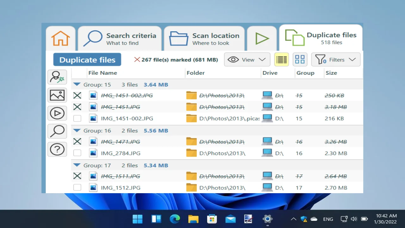Sort by Folder column header
Viewport: 405px width, 228px height.
click(x=196, y=73)
